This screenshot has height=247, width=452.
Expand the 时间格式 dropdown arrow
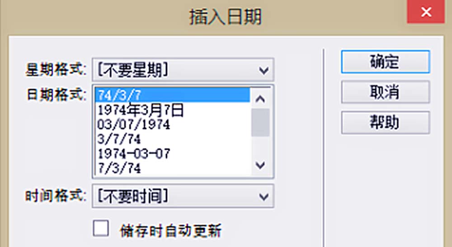tap(264, 197)
